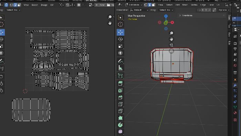Open the Image menu in UV editor
Viewport: 241px width, 136px height.
click(x=44, y=5)
